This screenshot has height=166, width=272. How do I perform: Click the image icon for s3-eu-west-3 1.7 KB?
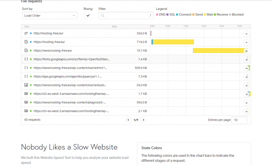pos(26,94)
